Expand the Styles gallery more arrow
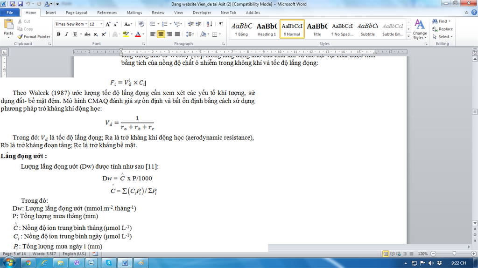478x268 pixels. (x=408, y=36)
